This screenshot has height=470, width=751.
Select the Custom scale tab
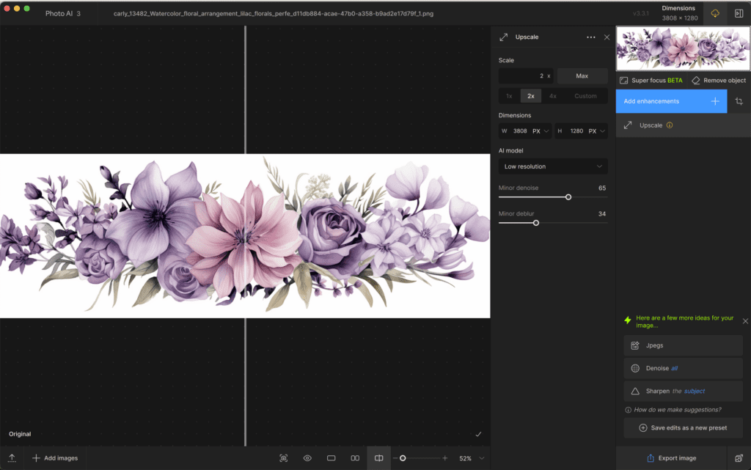(585, 96)
